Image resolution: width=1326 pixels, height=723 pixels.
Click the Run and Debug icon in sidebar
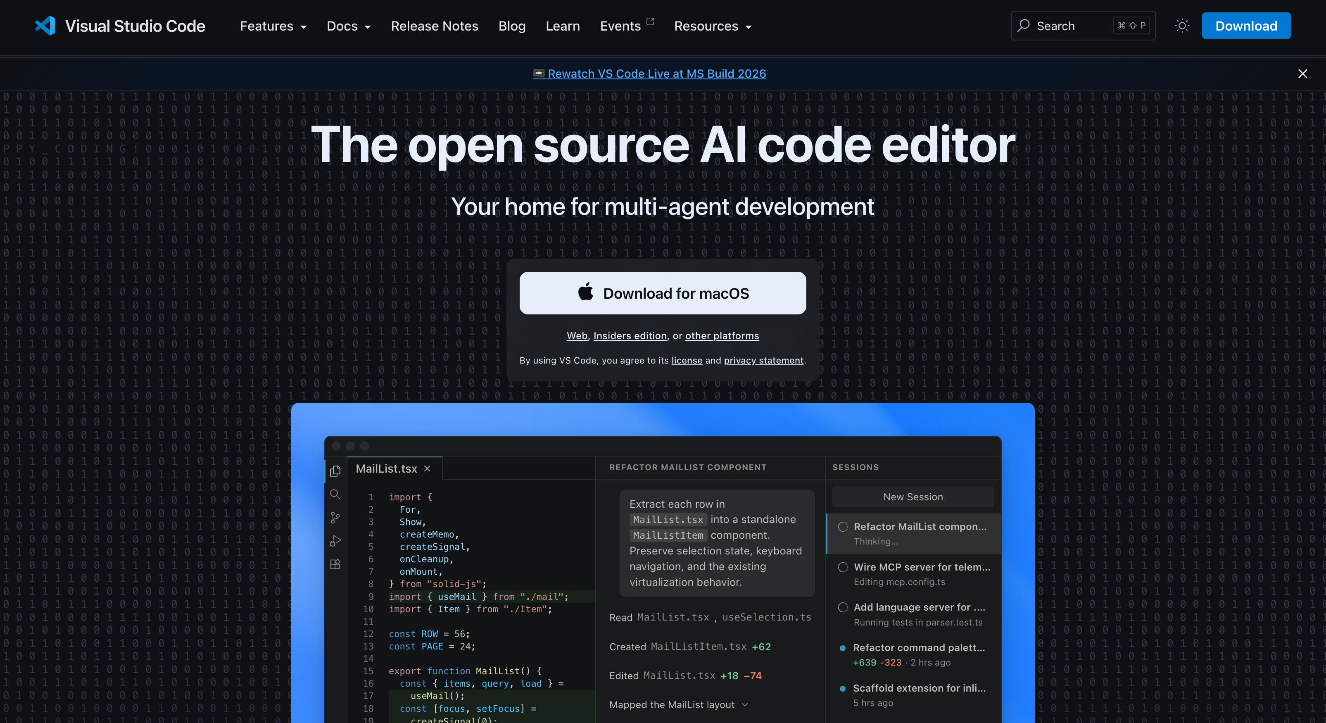(335, 541)
